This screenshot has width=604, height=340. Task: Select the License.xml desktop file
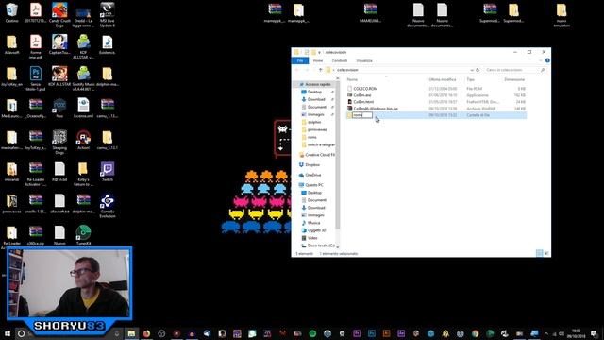(x=83, y=108)
